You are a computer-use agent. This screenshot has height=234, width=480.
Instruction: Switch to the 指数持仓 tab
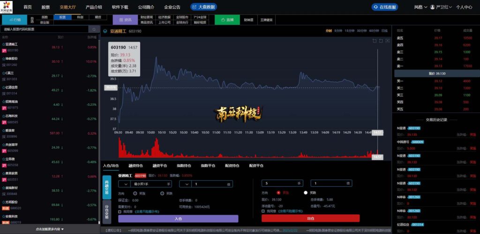tap(184, 166)
